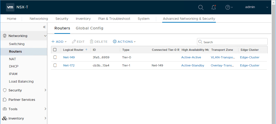
Task: Click the EDIT button
Action: [78, 42]
